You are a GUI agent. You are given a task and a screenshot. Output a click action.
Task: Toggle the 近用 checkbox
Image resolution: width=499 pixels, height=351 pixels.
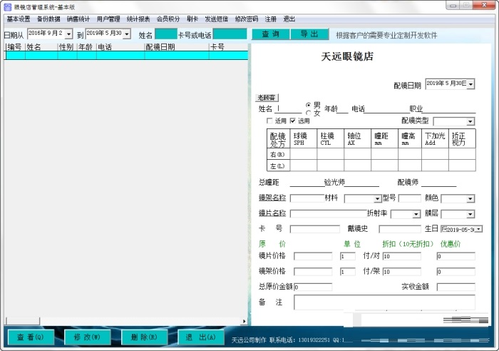[x=269, y=121]
